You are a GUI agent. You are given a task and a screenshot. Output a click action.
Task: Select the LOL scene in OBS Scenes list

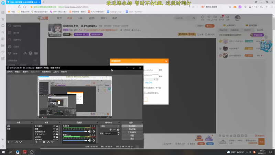coord(19,126)
